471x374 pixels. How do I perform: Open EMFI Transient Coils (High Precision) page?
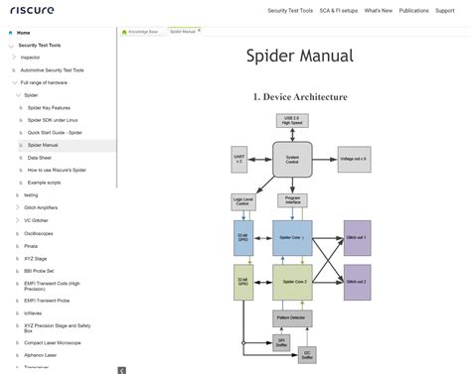pos(52,286)
